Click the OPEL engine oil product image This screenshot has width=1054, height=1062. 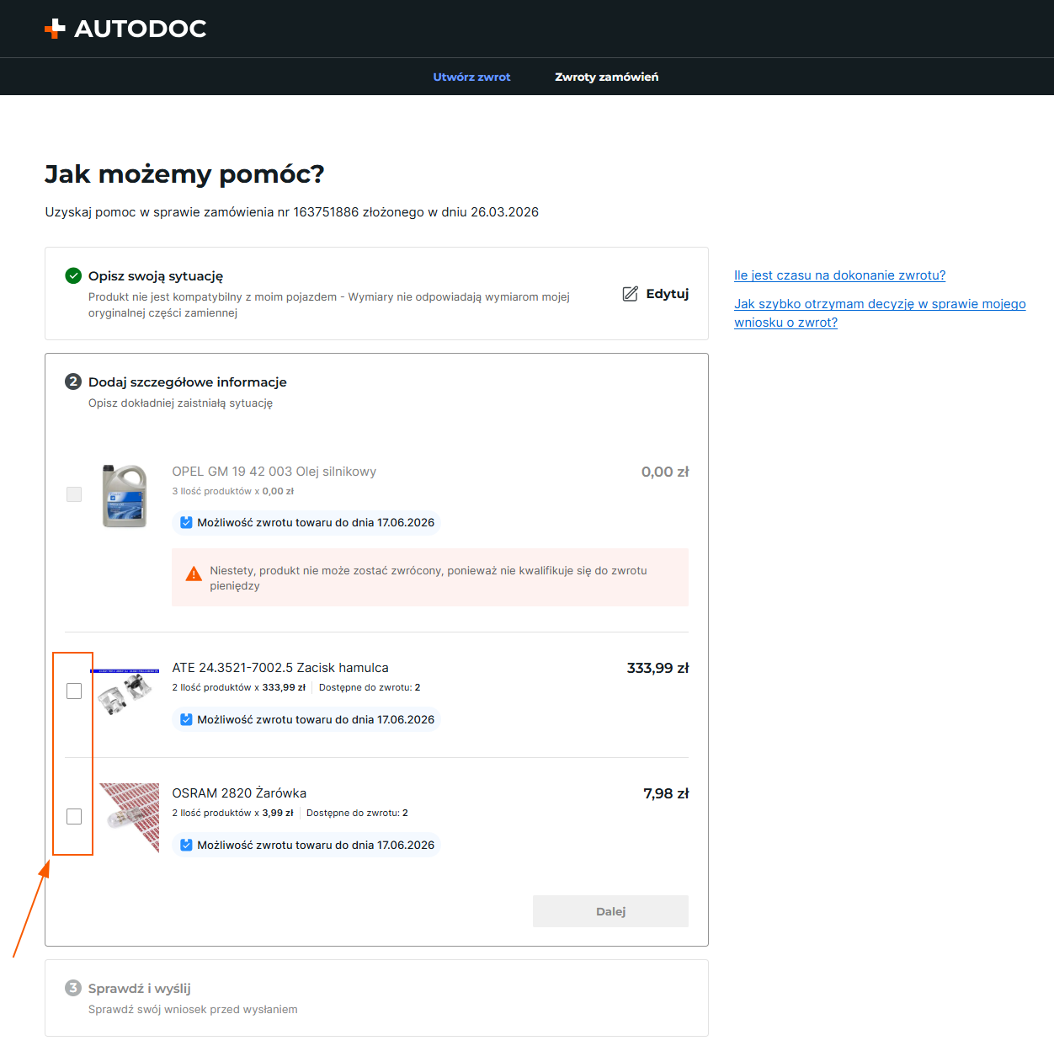(125, 496)
